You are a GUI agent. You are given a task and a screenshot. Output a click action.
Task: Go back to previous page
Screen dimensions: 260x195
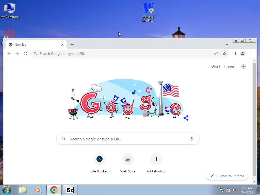coord(9,54)
